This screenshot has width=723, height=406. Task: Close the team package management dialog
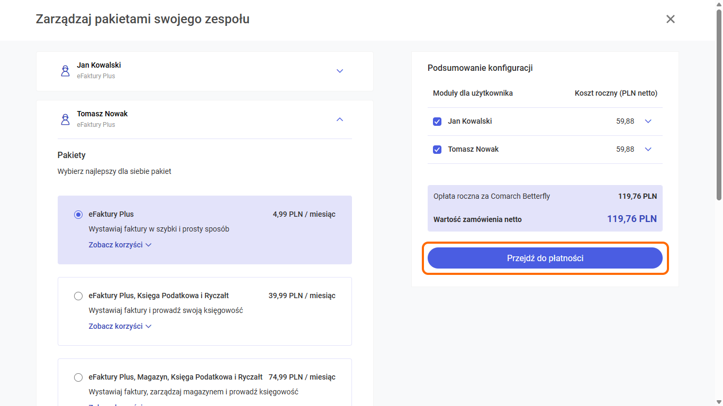tap(670, 20)
